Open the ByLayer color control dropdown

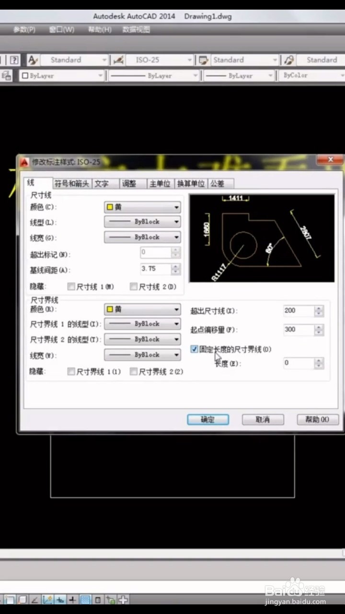coord(61,75)
